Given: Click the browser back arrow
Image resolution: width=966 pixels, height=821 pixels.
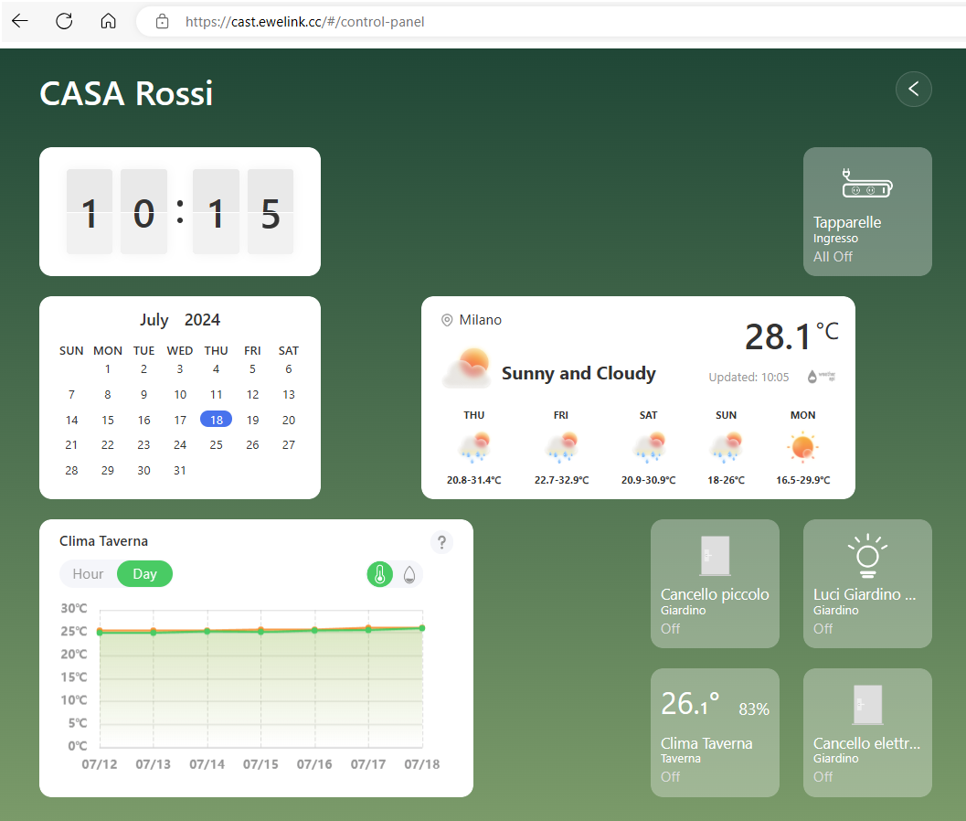Looking at the screenshot, I should [20, 21].
